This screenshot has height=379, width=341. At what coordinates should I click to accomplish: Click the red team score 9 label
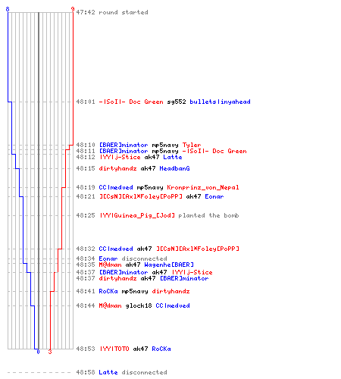pyautogui.click(x=73, y=9)
